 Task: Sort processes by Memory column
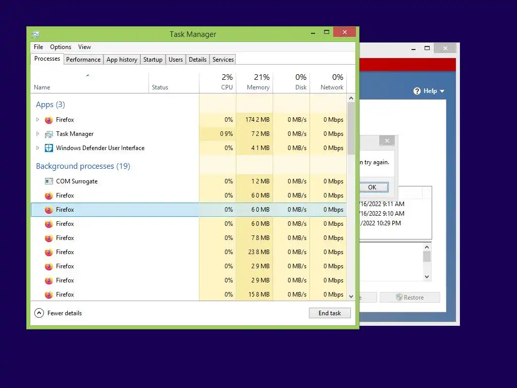254,82
